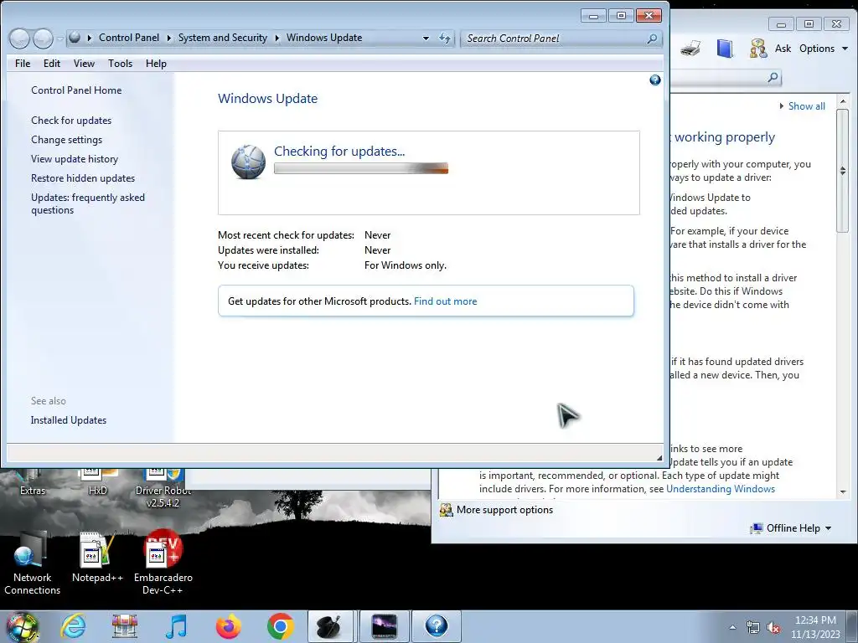Open the Windows Start orb
The image size is (858, 643).
click(22, 626)
